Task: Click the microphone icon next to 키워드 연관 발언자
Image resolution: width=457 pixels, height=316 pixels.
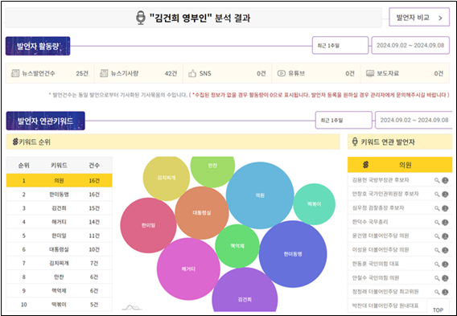Action: [355, 142]
